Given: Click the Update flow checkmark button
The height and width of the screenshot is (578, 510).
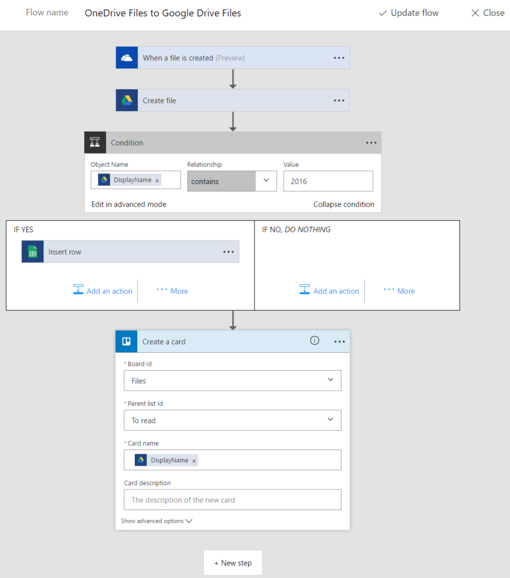Looking at the screenshot, I should pyautogui.click(x=409, y=13).
